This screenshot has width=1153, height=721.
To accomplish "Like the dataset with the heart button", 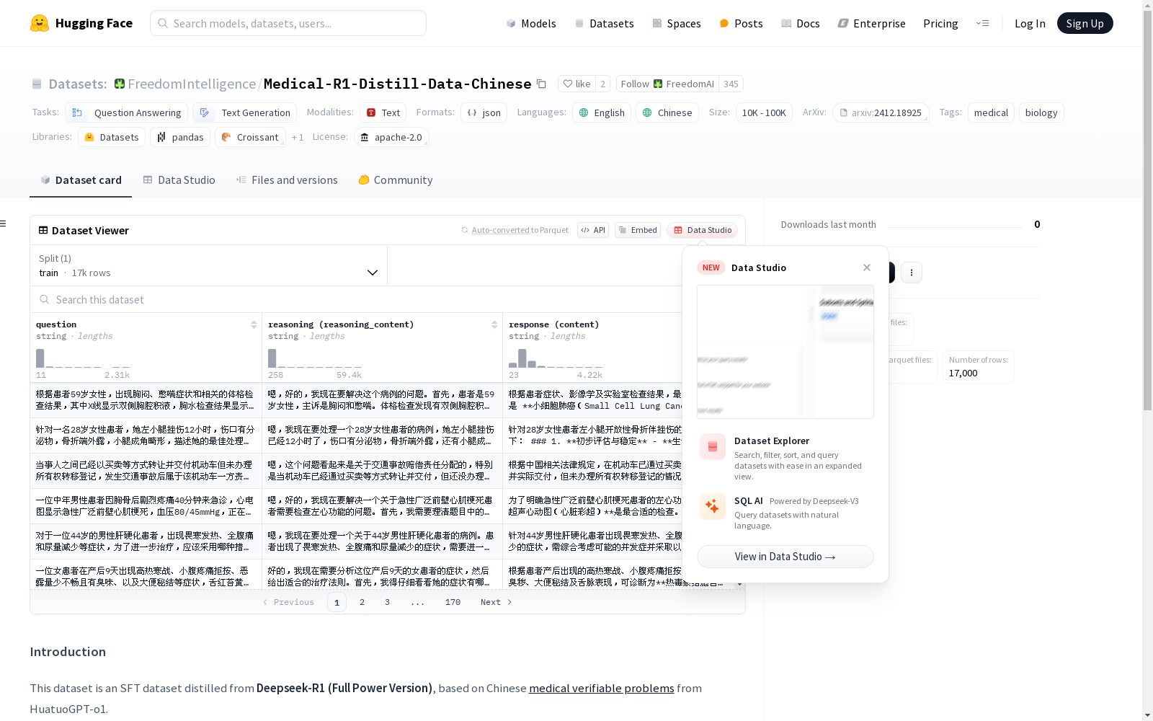I will coord(576,84).
